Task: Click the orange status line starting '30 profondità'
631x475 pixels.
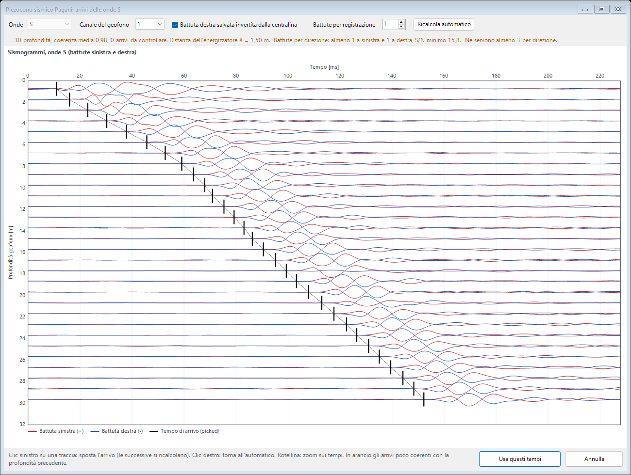Action: tap(286, 40)
